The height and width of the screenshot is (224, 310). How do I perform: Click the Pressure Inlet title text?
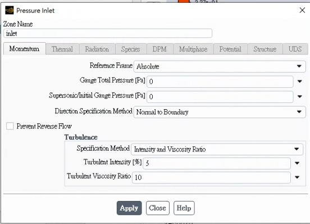click(x=35, y=11)
